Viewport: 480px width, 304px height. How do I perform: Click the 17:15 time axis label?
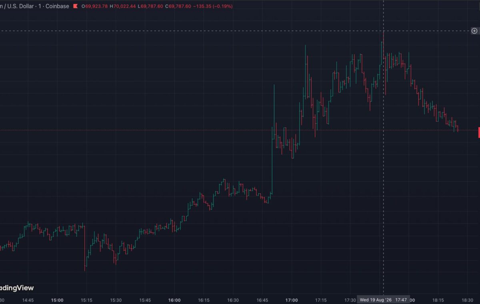point(321,300)
